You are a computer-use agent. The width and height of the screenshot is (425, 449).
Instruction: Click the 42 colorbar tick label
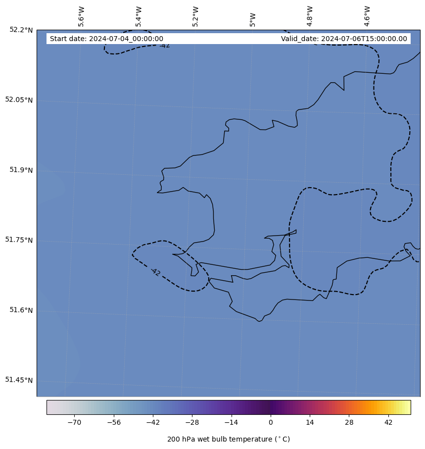pos(388,422)
